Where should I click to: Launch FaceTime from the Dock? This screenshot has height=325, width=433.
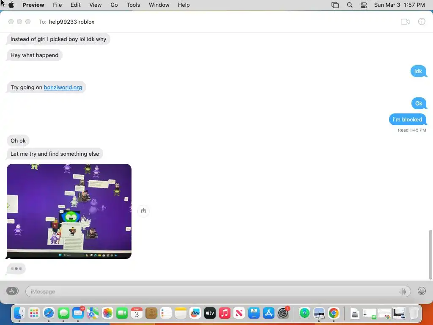122,313
